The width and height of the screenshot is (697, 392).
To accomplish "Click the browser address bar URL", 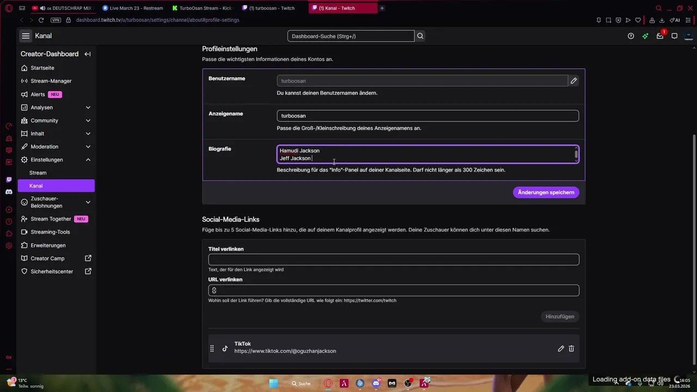I will pos(157,20).
